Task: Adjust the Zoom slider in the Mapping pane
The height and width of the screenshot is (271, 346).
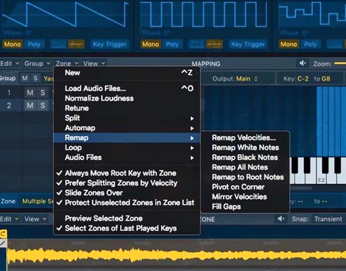Action: 340,64
